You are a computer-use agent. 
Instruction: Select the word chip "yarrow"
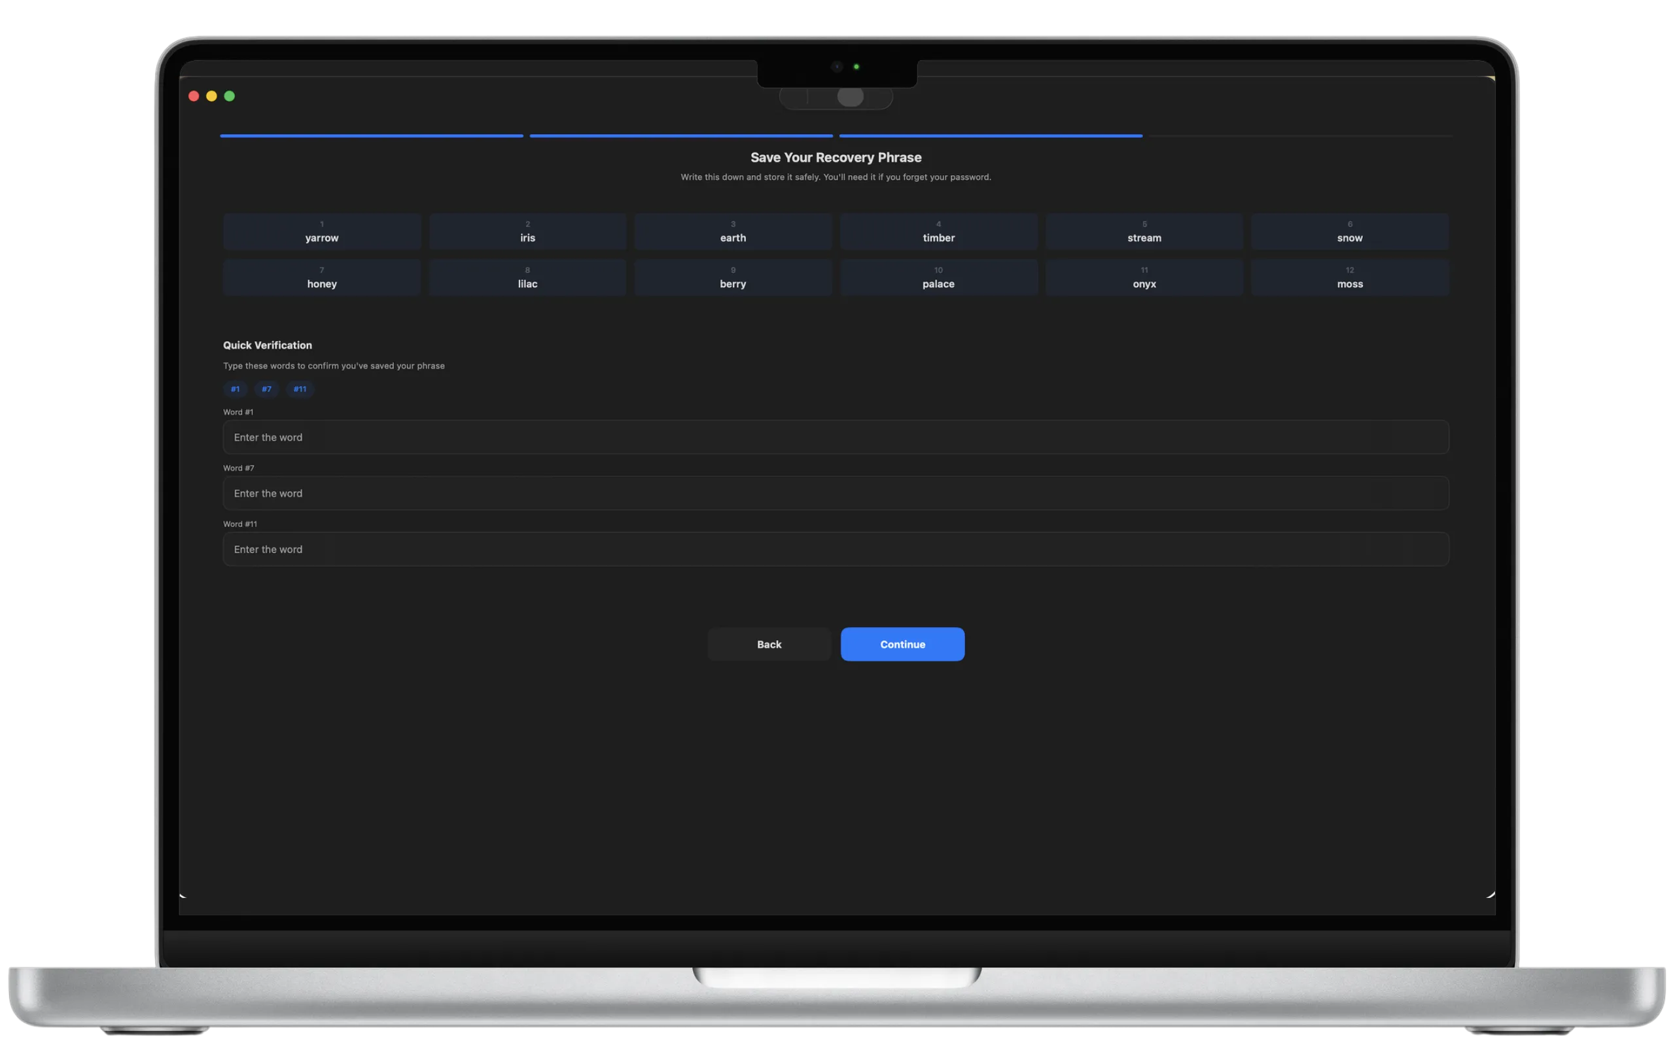point(321,231)
